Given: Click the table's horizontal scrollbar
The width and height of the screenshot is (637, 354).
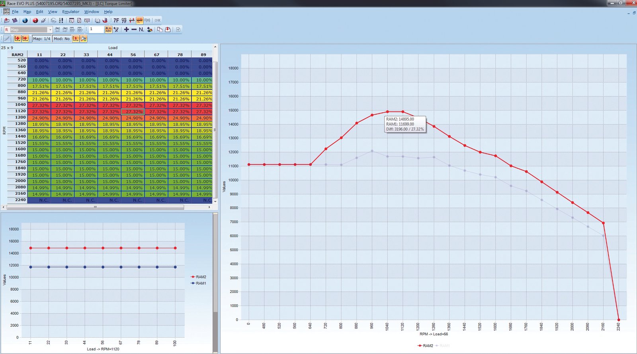Looking at the screenshot, I should (x=96, y=207).
